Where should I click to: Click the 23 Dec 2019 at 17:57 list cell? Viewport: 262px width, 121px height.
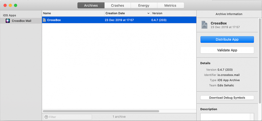click(119, 20)
